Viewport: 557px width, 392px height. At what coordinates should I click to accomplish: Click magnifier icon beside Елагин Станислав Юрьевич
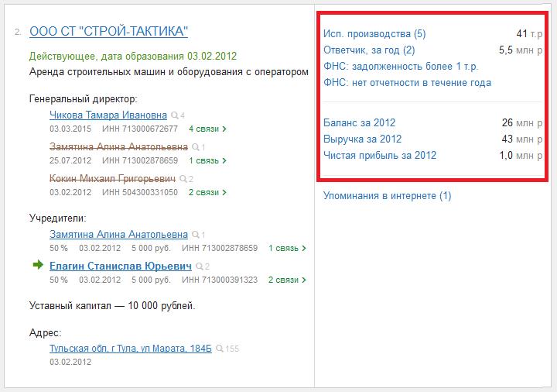[x=199, y=266]
